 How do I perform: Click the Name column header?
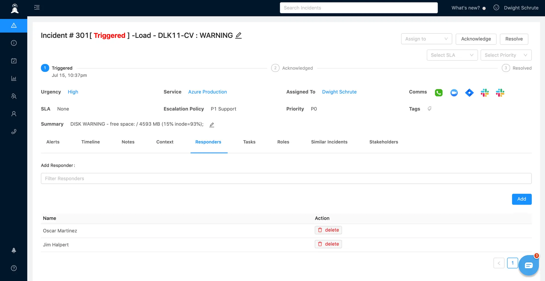pos(49,218)
